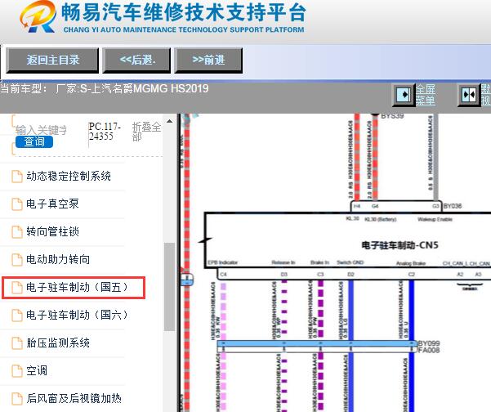Click the full-screen menu arrow icon
The width and height of the screenshot is (491, 412).
click(x=404, y=94)
